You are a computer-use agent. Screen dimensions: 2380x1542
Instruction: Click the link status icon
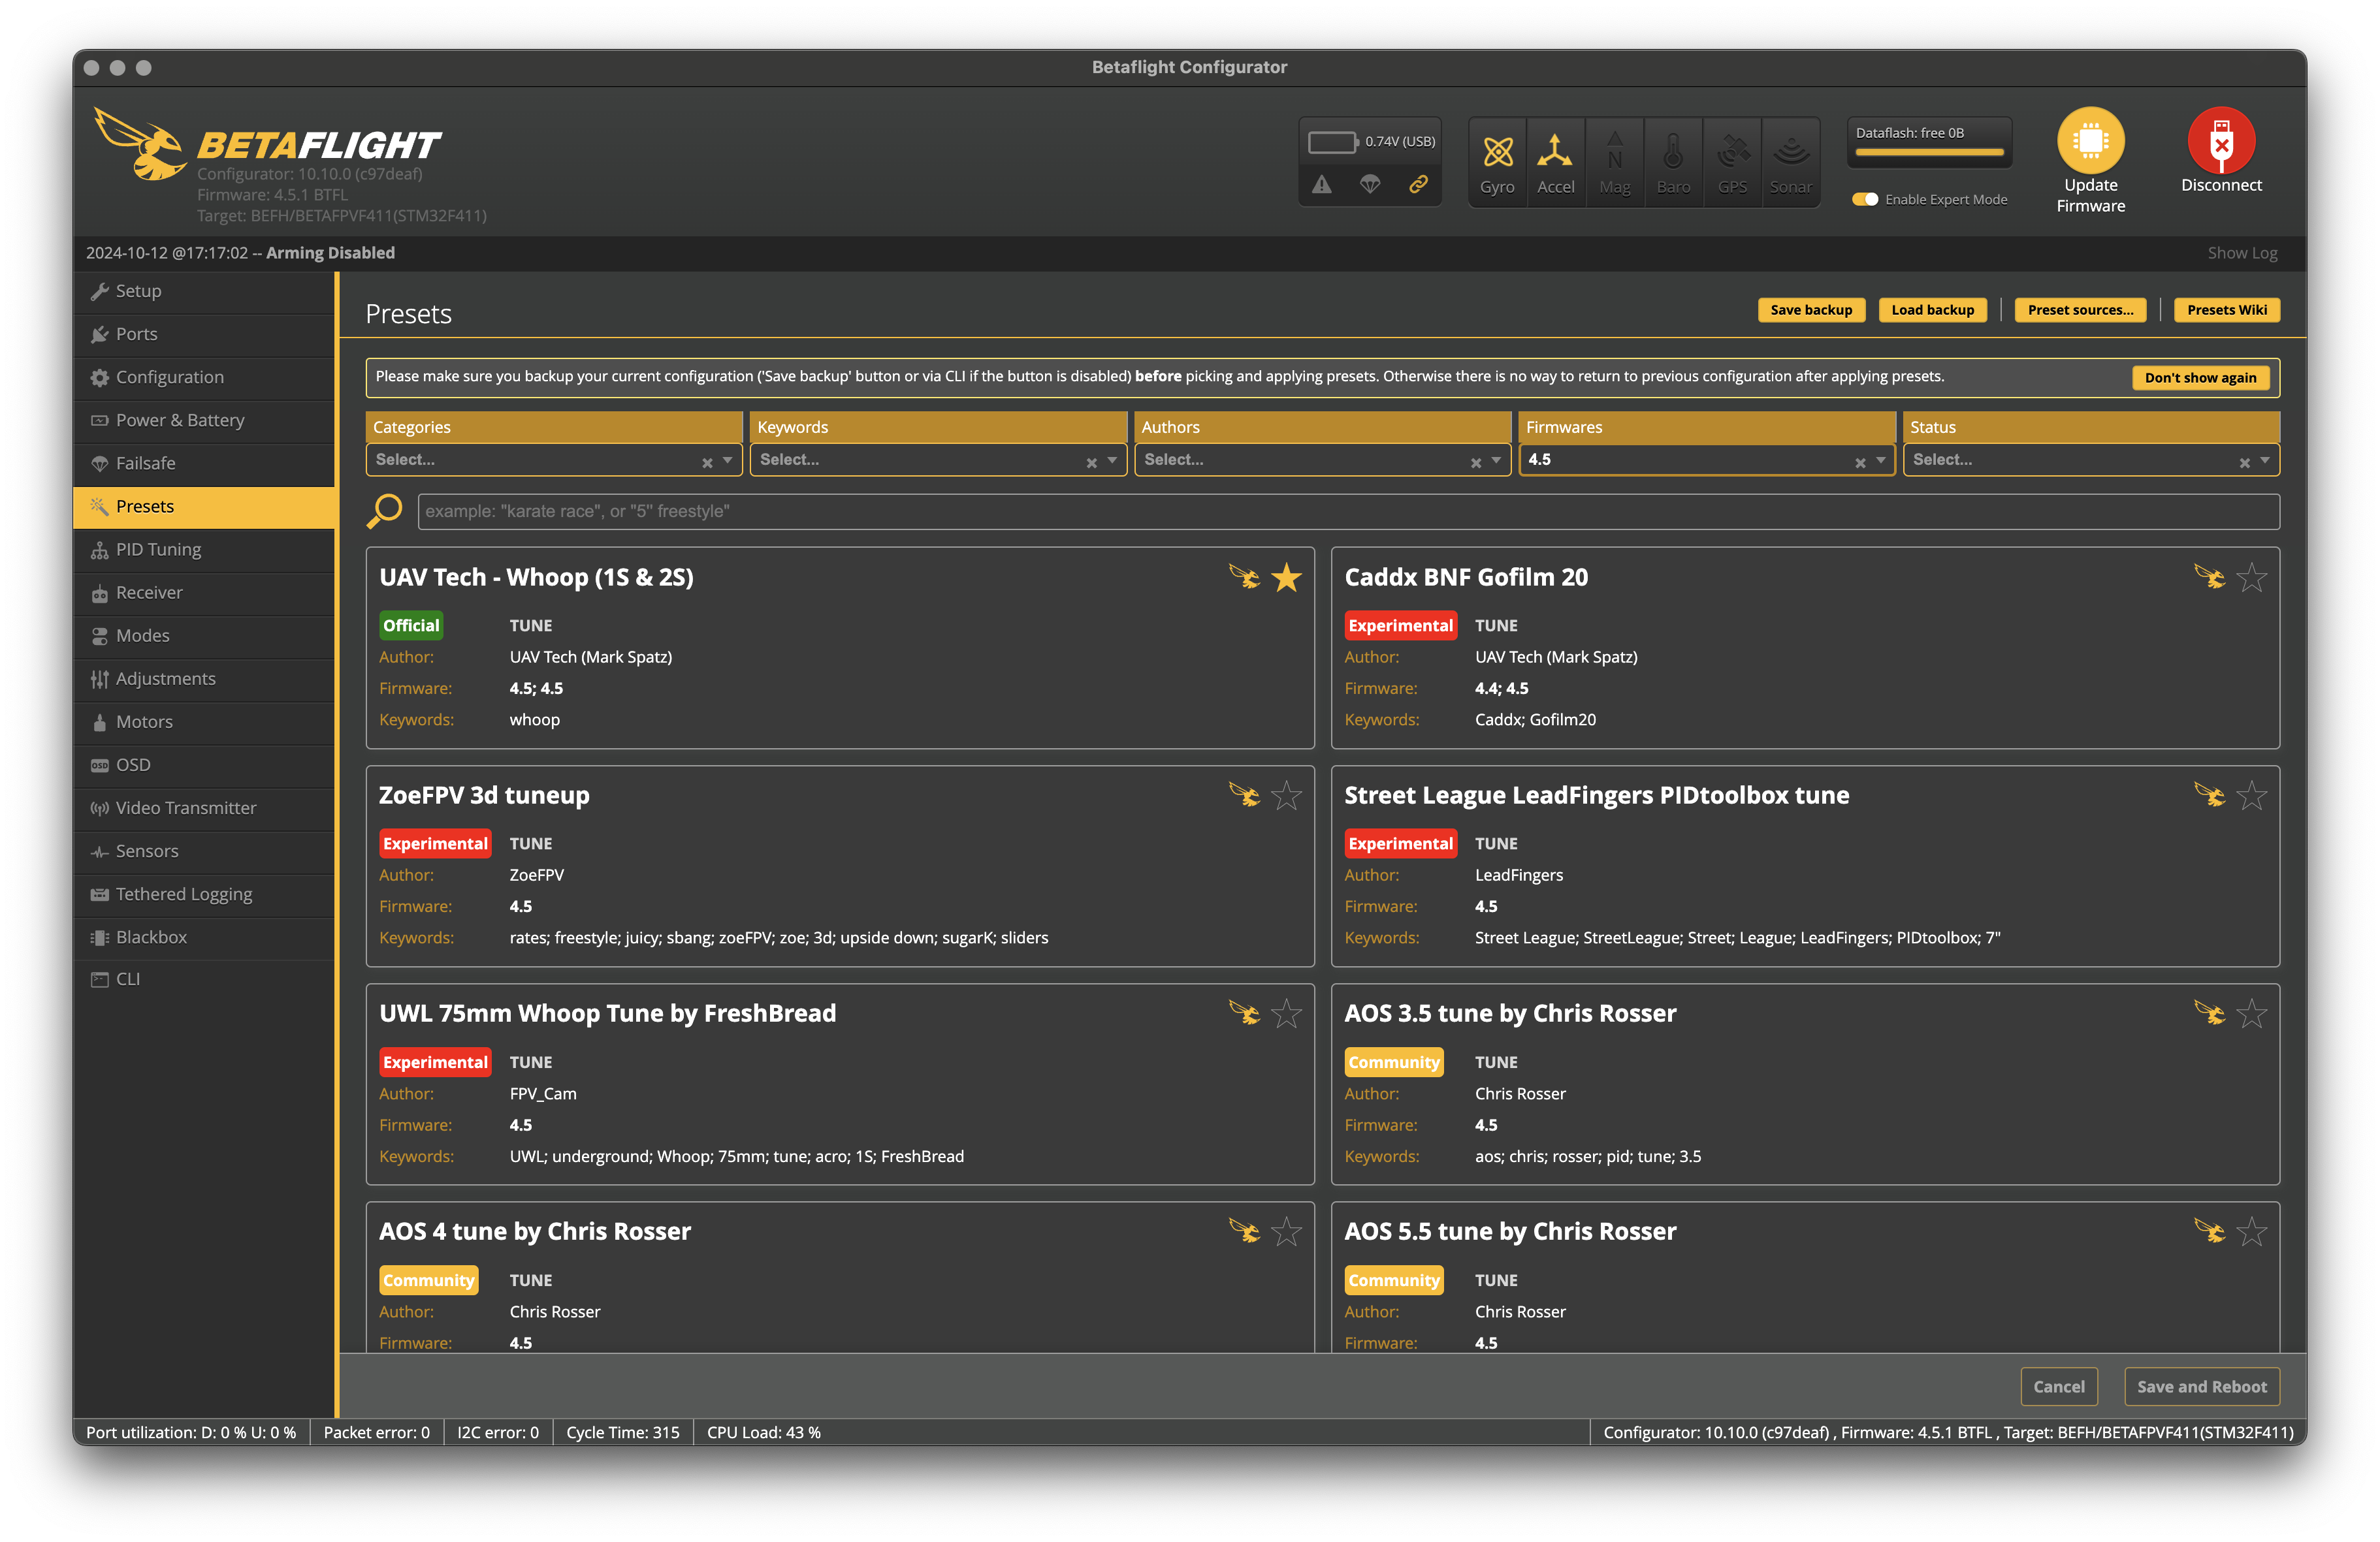(x=1418, y=185)
